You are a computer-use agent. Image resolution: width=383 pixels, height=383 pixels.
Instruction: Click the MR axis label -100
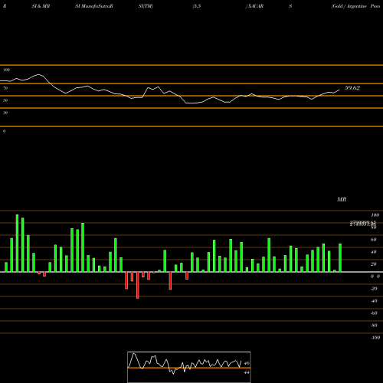(x=375, y=338)
